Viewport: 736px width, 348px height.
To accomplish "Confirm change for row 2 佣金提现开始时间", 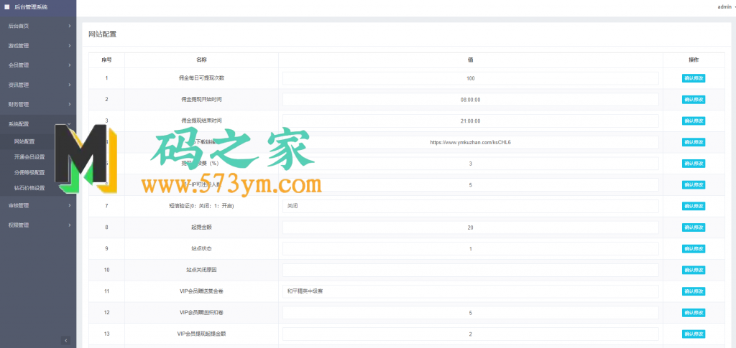I will pyautogui.click(x=694, y=100).
